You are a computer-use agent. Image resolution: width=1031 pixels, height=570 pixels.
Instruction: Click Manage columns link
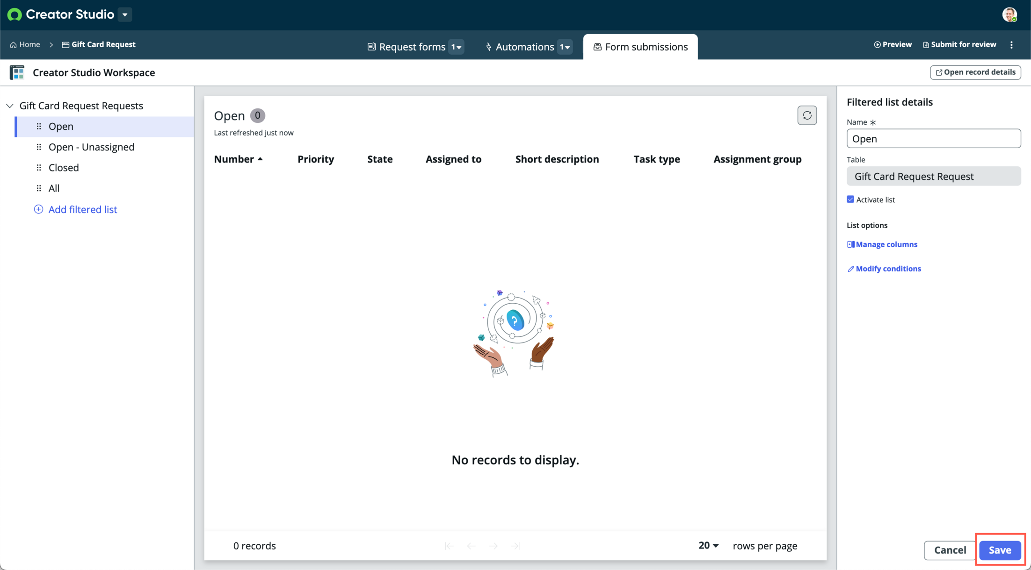[x=882, y=244]
